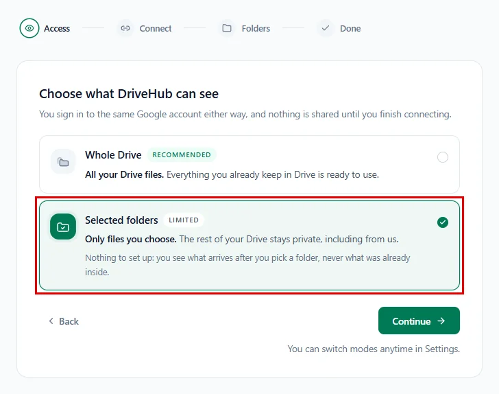Click the checkmark icon of the Done step
The width and height of the screenshot is (499, 394).
click(x=325, y=28)
